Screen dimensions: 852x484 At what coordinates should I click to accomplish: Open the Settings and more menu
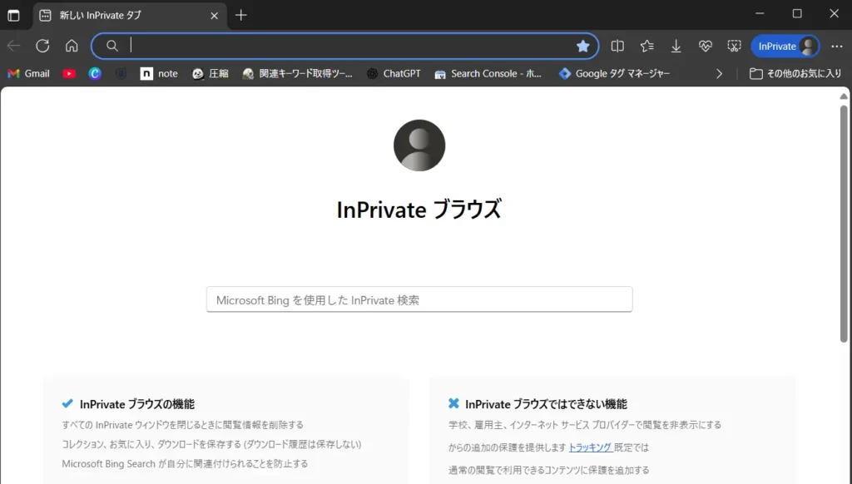click(x=837, y=46)
